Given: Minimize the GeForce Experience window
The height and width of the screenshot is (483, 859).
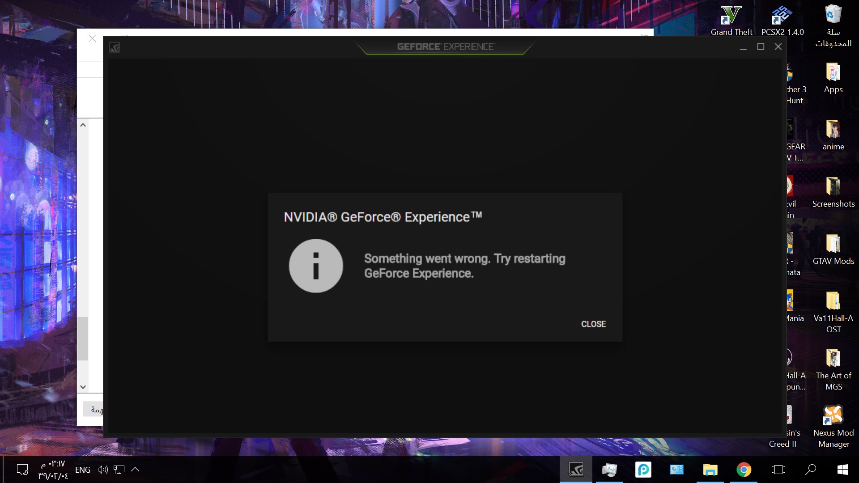Looking at the screenshot, I should pos(743,47).
